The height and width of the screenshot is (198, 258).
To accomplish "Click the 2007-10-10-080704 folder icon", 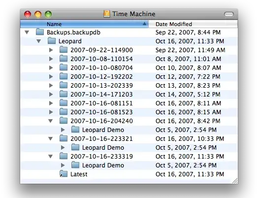I will pos(64,67).
